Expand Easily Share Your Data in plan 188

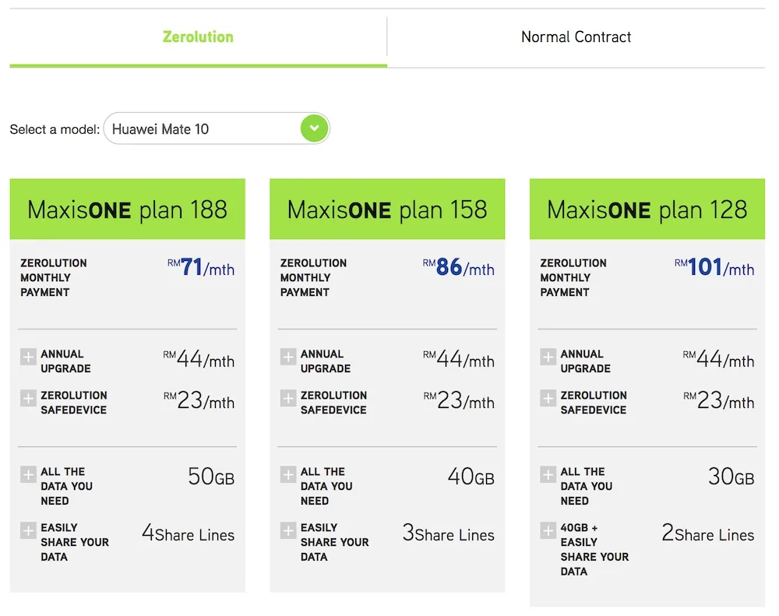coord(28,530)
